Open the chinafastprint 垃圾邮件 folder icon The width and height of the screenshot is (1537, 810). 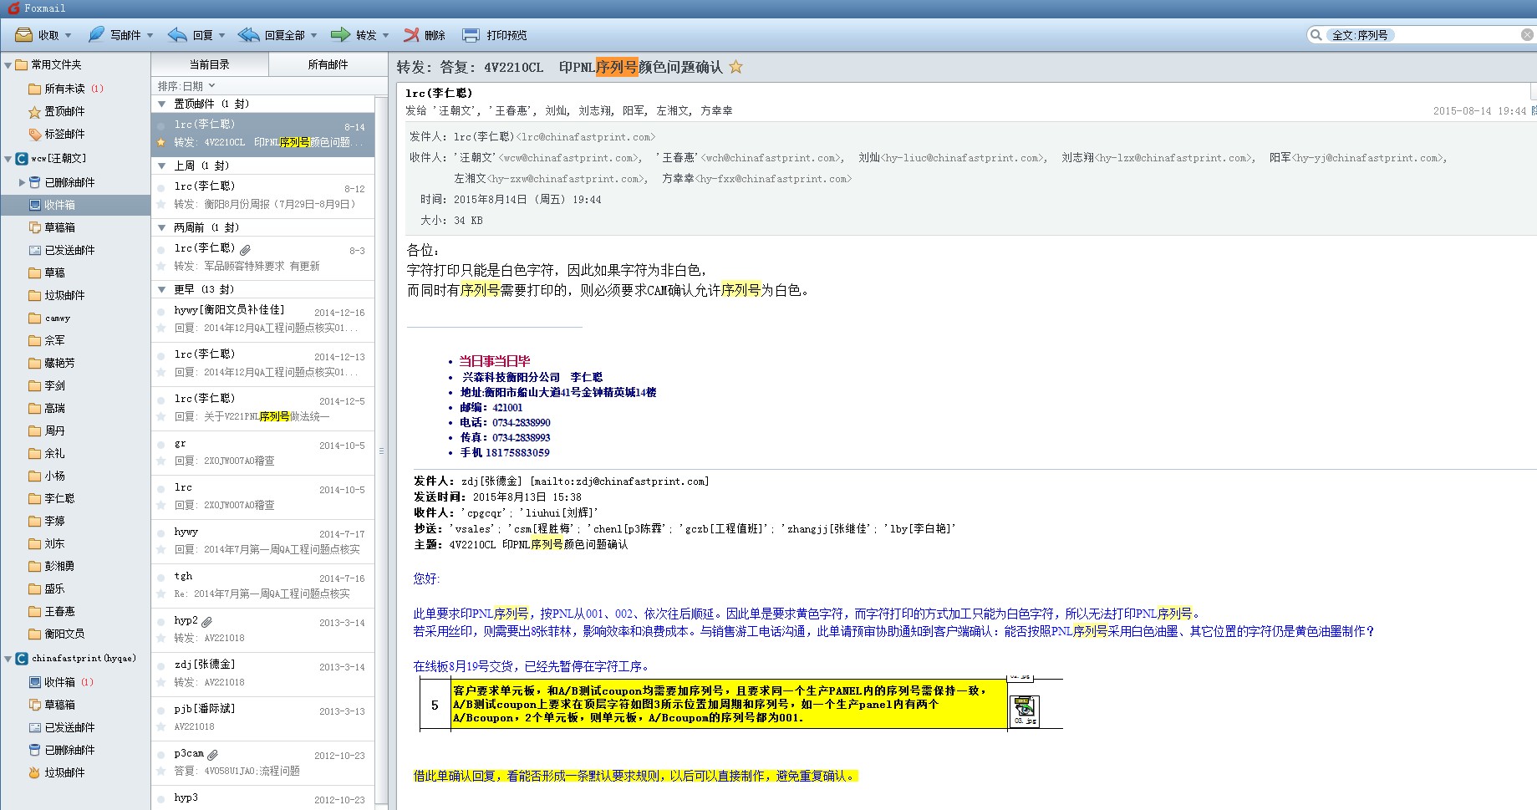coord(35,772)
